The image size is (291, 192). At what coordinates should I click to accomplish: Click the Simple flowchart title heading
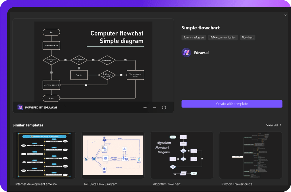201,28
